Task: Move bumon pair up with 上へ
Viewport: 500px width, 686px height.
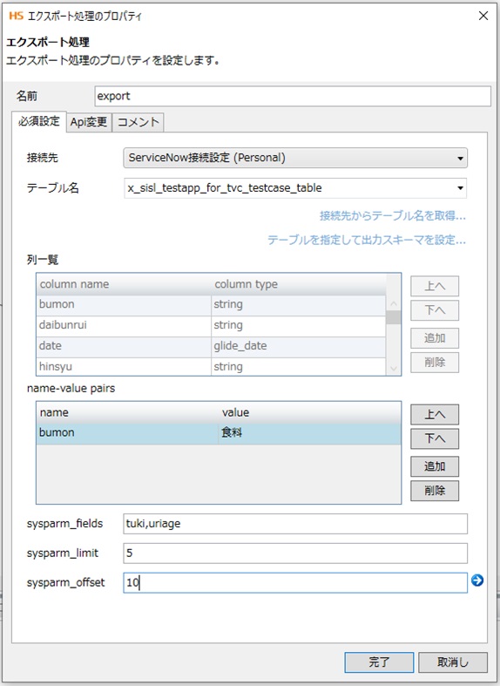Action: click(x=435, y=414)
